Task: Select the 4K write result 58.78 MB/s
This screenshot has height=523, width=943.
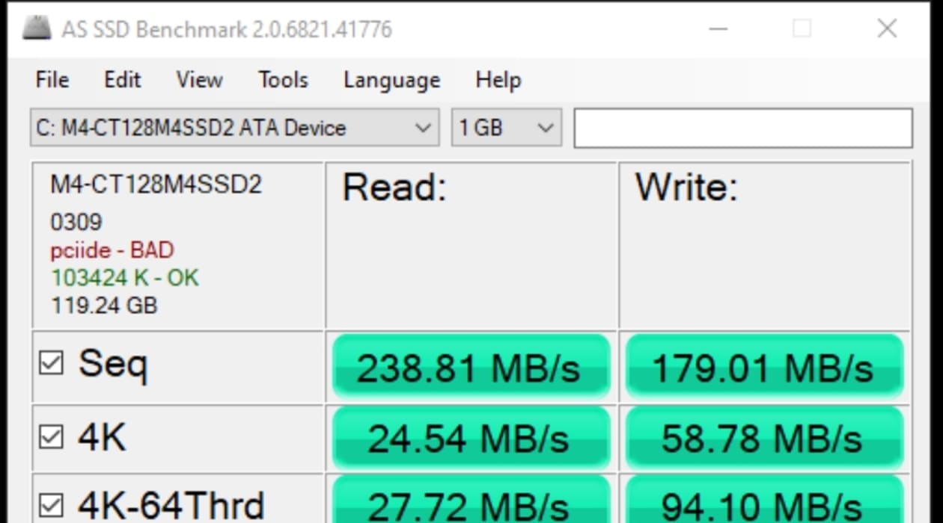Action: 764,439
